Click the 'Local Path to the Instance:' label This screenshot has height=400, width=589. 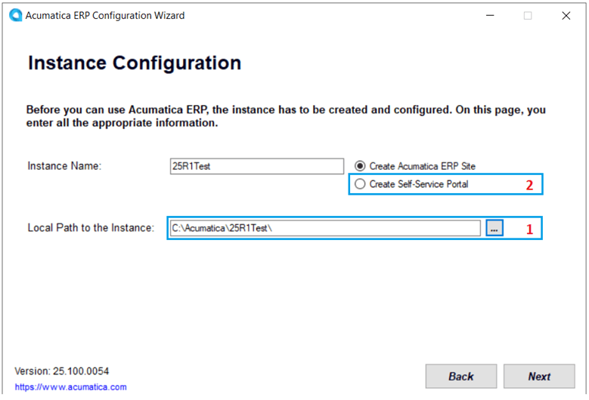(91, 228)
